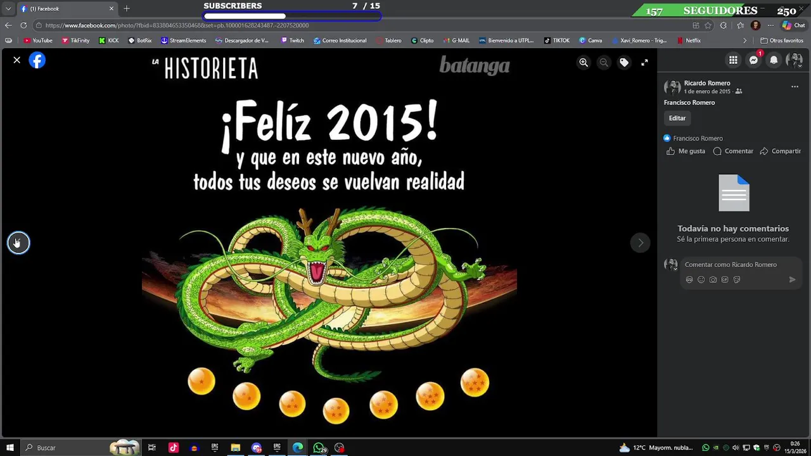
Task: Click the 1 de enero de 2015 date
Action: [x=707, y=92]
